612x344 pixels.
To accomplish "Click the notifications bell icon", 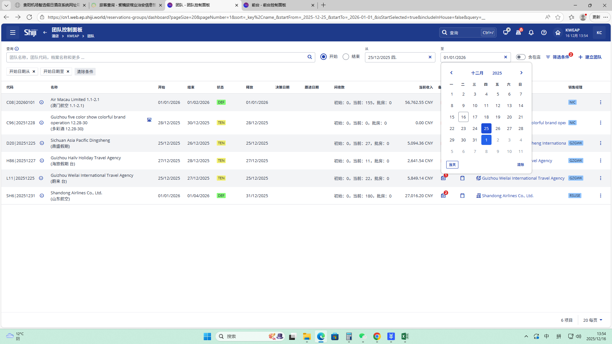I will pyautogui.click(x=531, y=32).
